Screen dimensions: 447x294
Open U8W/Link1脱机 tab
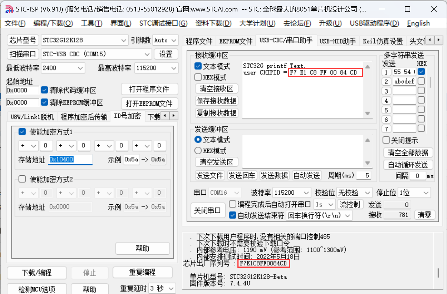pyautogui.click(x=32, y=117)
